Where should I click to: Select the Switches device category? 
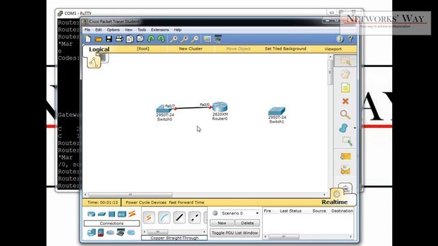click(x=102, y=214)
